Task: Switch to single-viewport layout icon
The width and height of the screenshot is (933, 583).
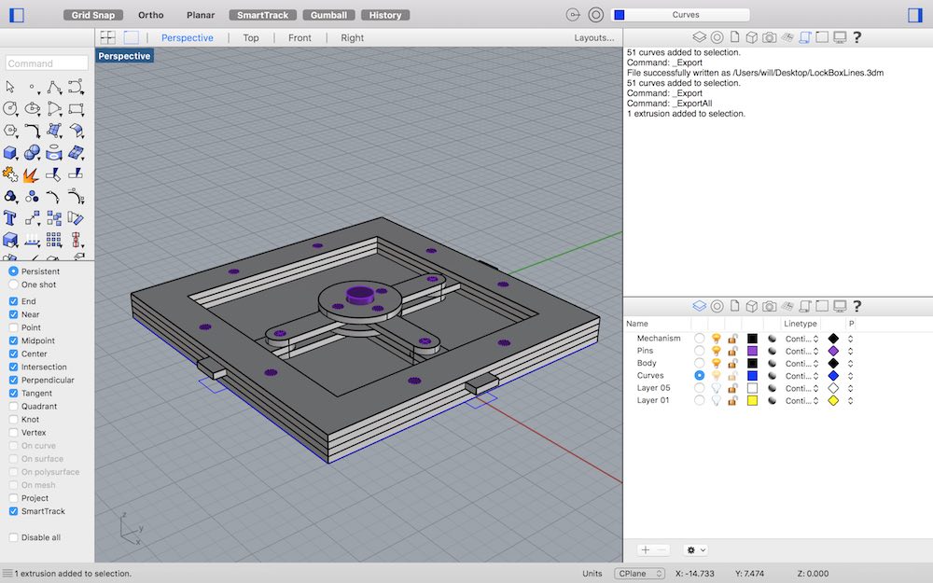Action: [131, 37]
